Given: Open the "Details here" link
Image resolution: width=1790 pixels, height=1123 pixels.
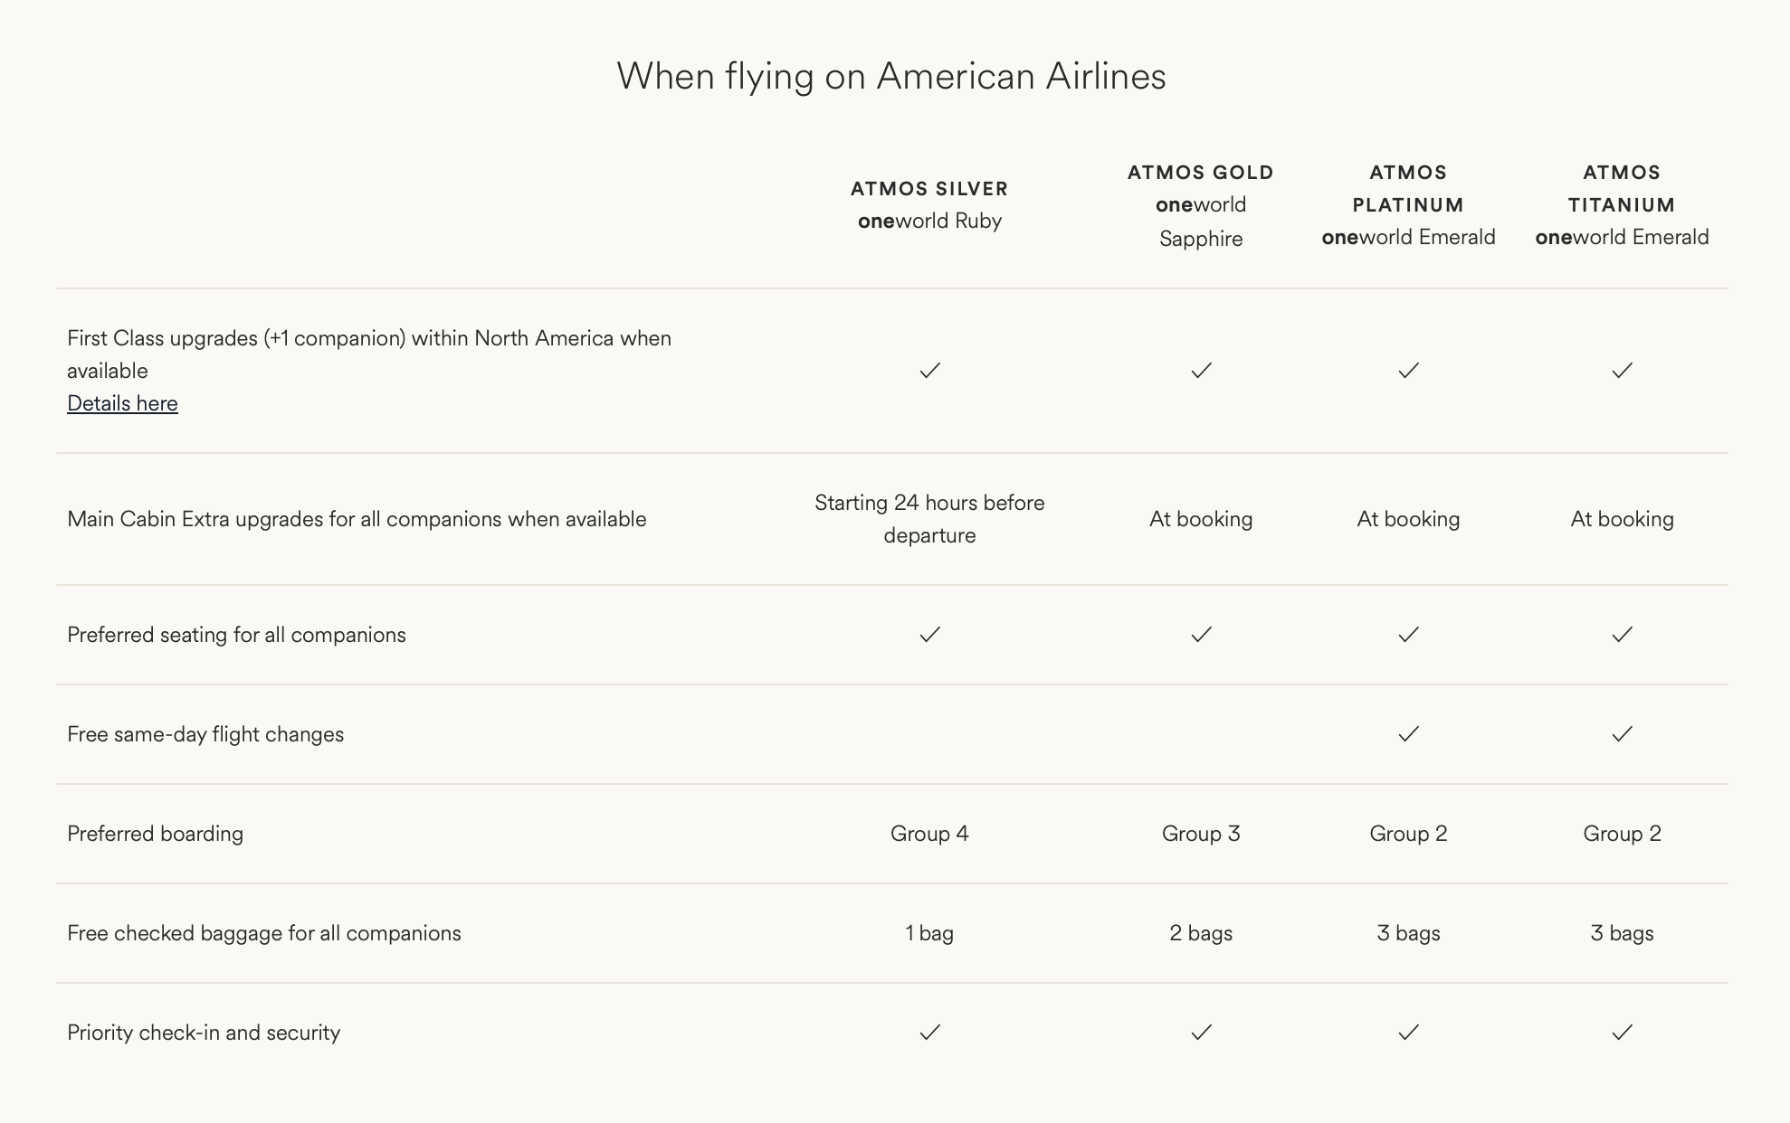Looking at the screenshot, I should pos(122,403).
